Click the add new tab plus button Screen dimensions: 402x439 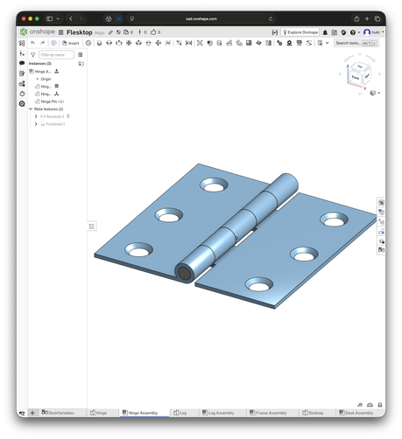tap(32, 413)
